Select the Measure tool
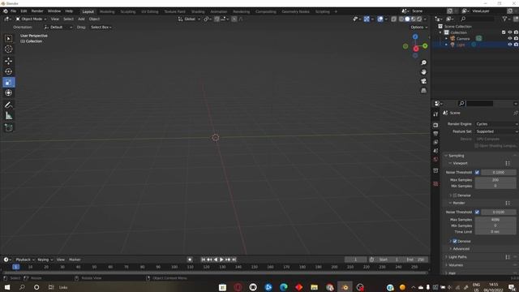The image size is (519, 292). 9,116
